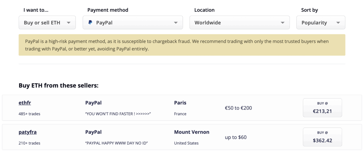Select the patyfra Mount Vernon offer row
Screen dimensions: 364x152
(182, 137)
